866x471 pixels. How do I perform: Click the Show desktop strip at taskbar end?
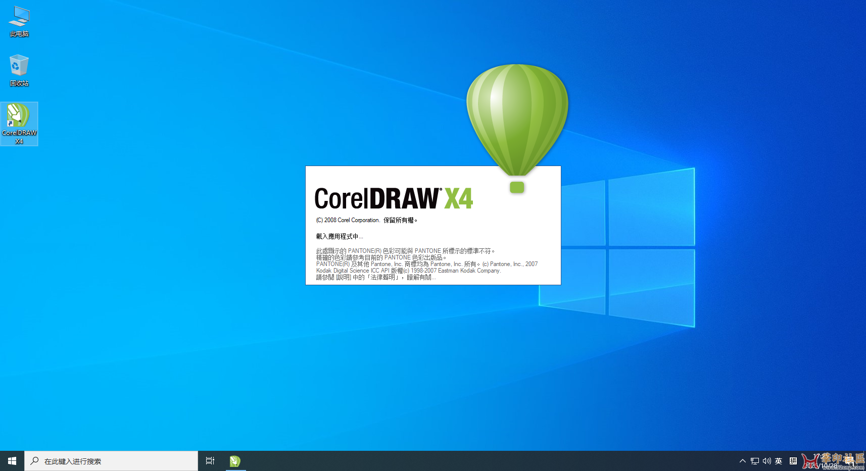[x=865, y=461]
